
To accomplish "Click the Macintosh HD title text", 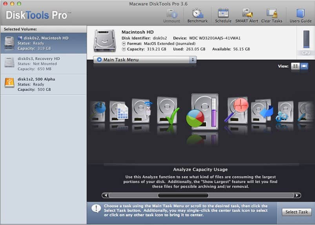I will (x=138, y=32).
